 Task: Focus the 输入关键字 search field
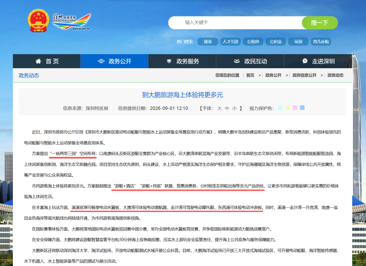click(x=235, y=23)
